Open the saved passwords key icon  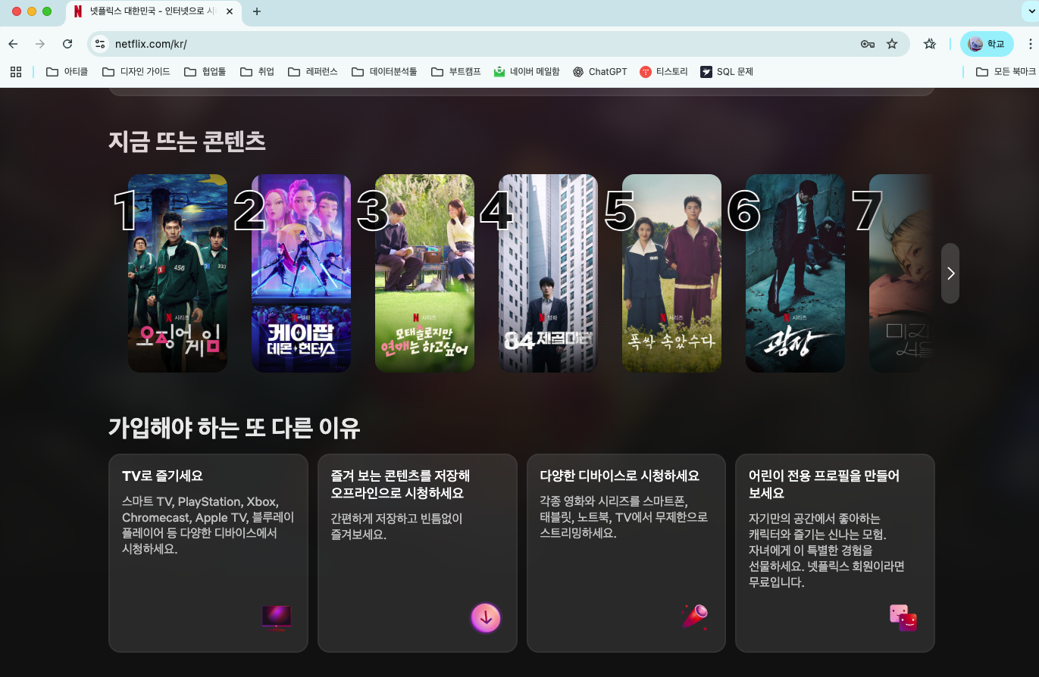point(868,44)
